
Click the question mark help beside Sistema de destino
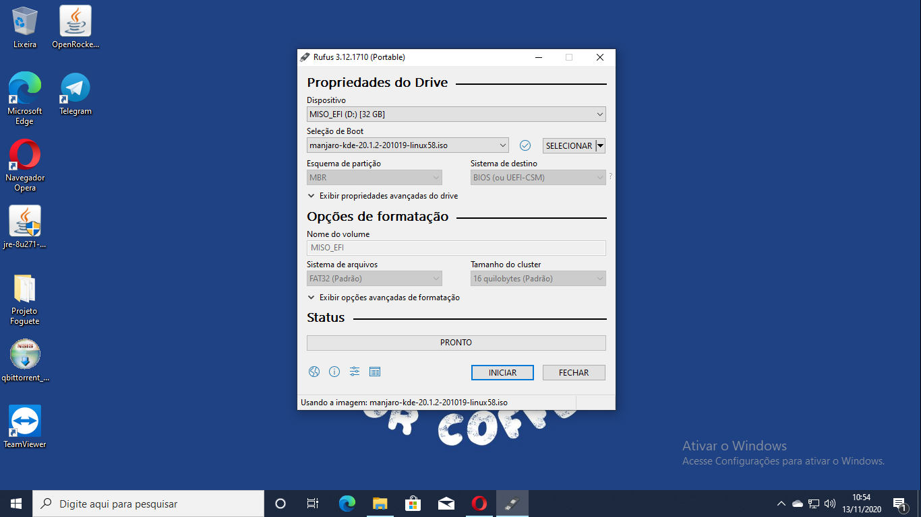point(611,177)
